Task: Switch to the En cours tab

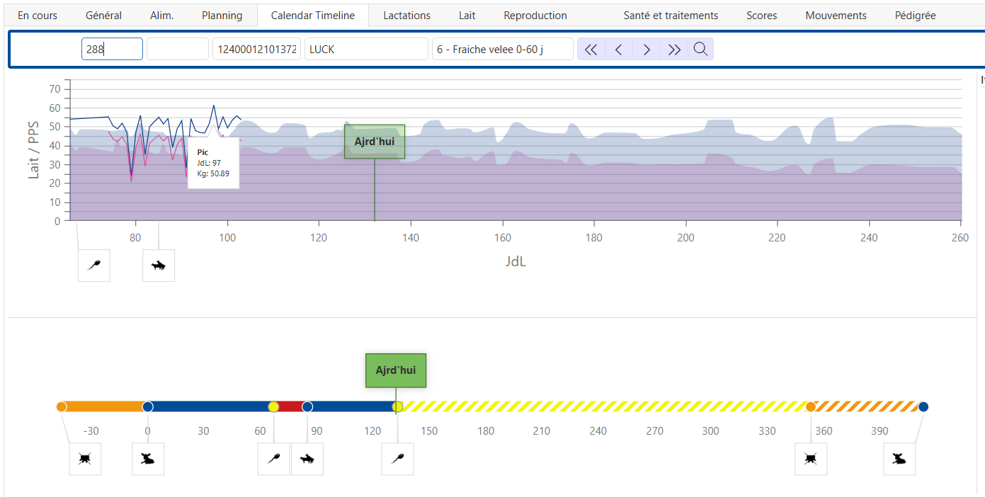Action: click(x=38, y=15)
